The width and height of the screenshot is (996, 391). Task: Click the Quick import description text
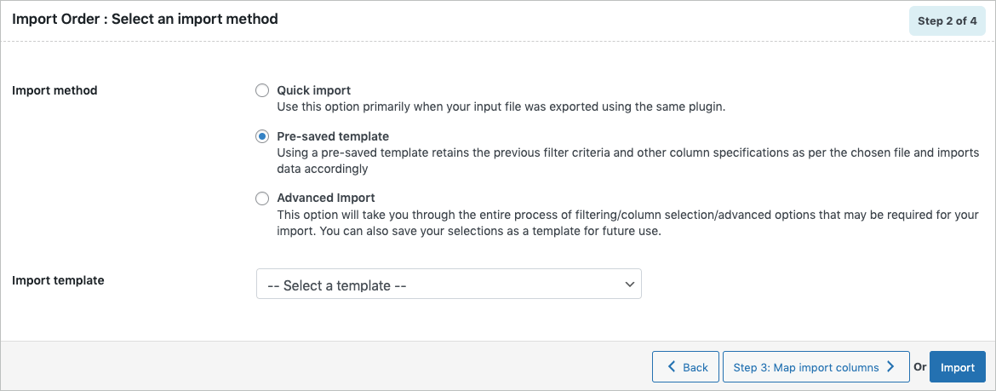coord(501,107)
